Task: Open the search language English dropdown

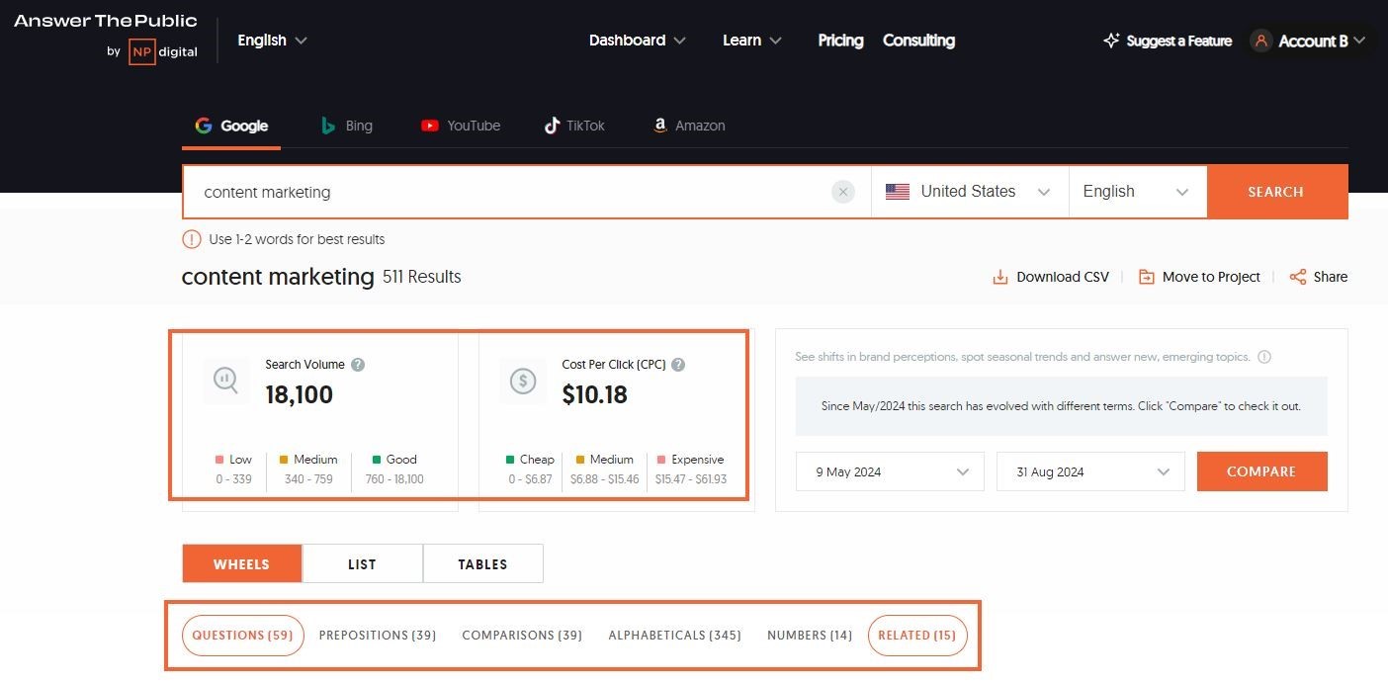Action: [1138, 192]
